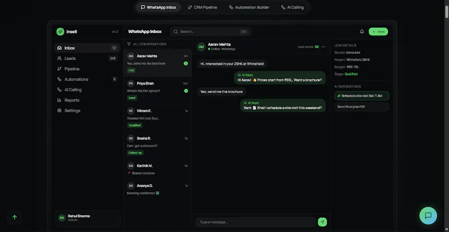Click the SR avatar for Sneha R.
This screenshot has width=449, height=232.
(131, 138)
